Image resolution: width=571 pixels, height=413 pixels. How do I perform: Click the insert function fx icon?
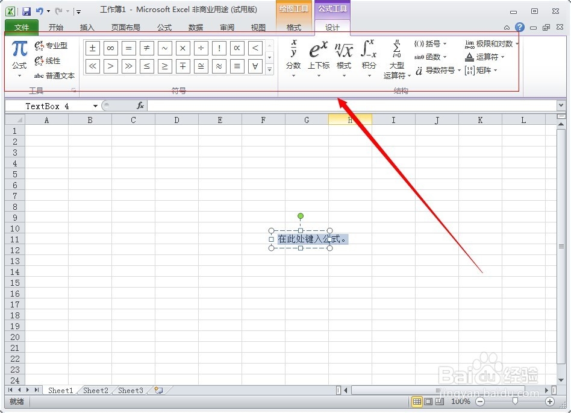coord(140,106)
